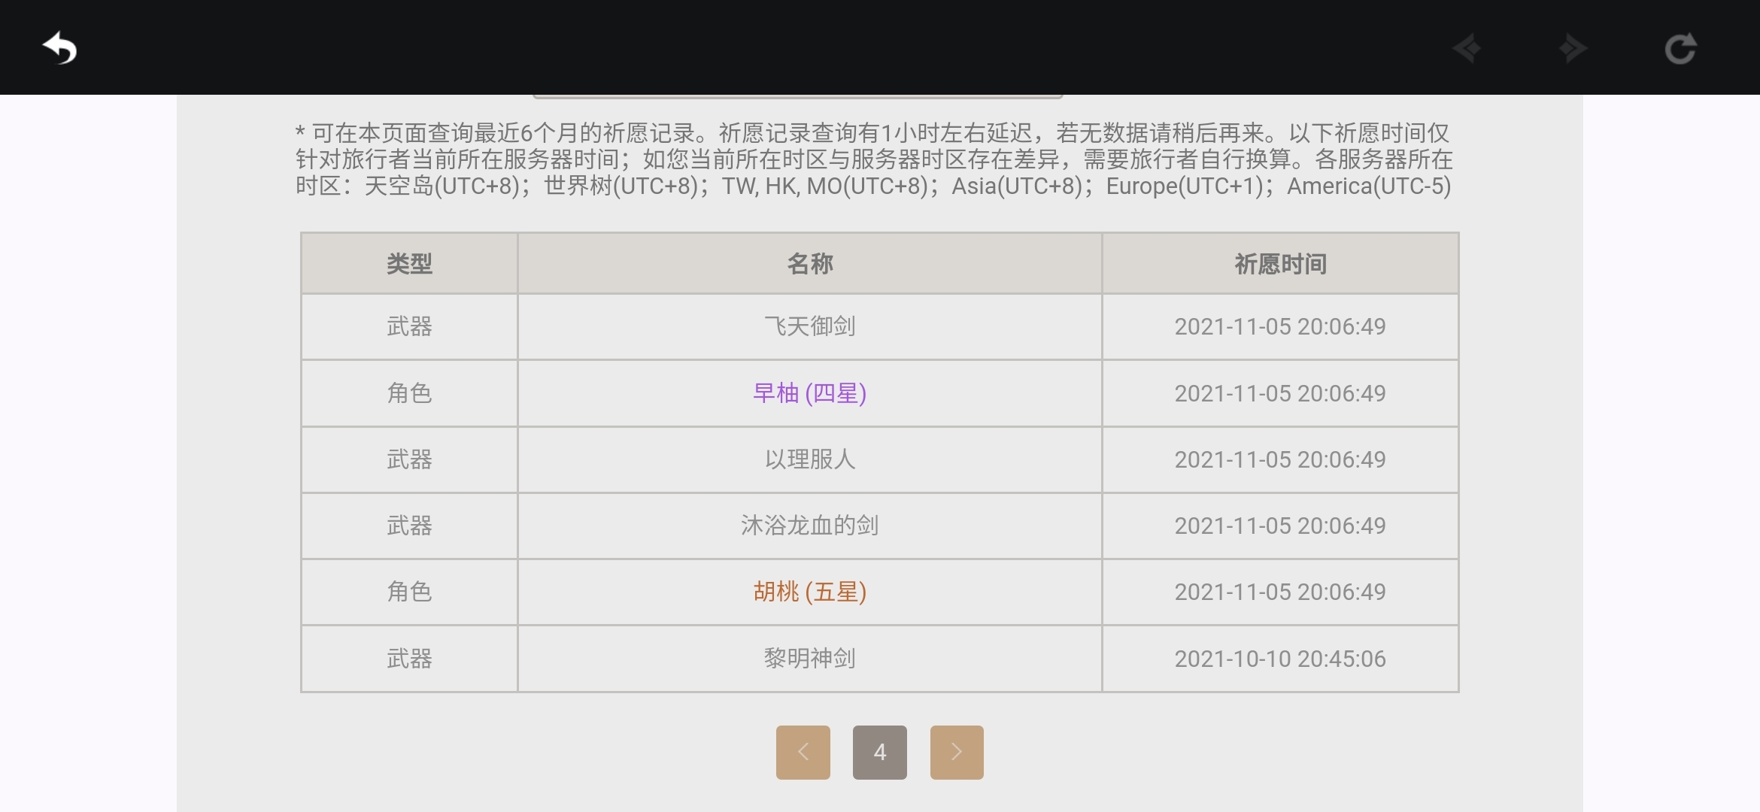This screenshot has width=1760, height=812.
Task: Click the 角色 type cell for 早柚
Action: 409,393
